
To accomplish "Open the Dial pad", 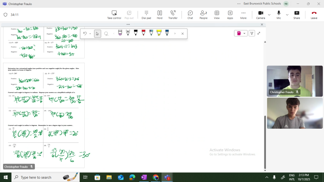I will pos(146,15).
